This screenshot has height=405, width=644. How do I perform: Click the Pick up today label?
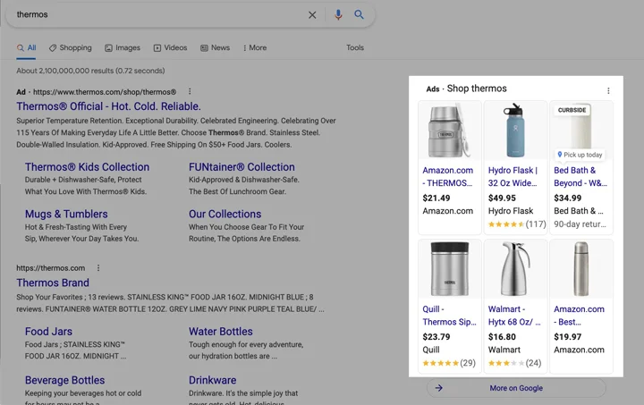(580, 155)
